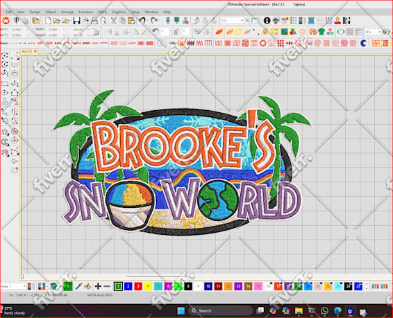
Task: Select the ellipse tool in left toolbox
Action: (x=4, y=93)
